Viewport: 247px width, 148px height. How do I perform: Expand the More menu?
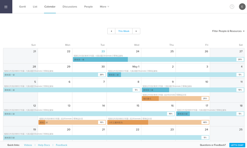click(104, 6)
